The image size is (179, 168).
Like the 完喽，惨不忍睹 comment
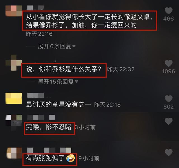pyautogui.click(x=168, y=121)
